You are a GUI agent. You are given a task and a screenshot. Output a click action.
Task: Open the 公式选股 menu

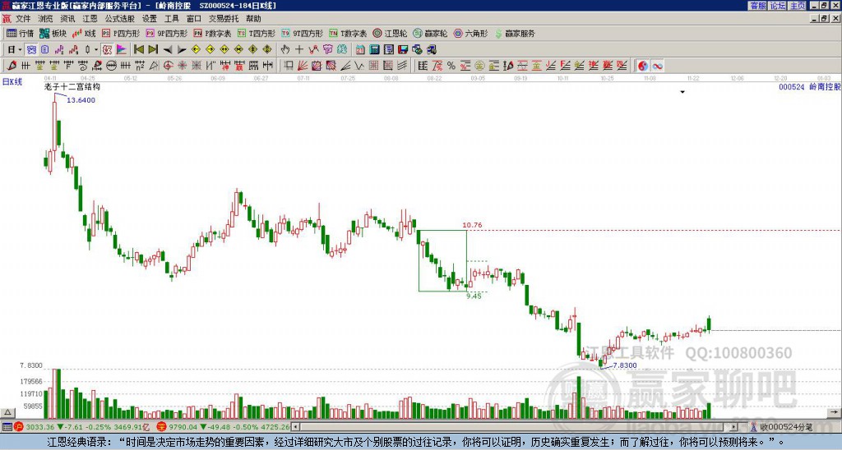tap(120, 19)
